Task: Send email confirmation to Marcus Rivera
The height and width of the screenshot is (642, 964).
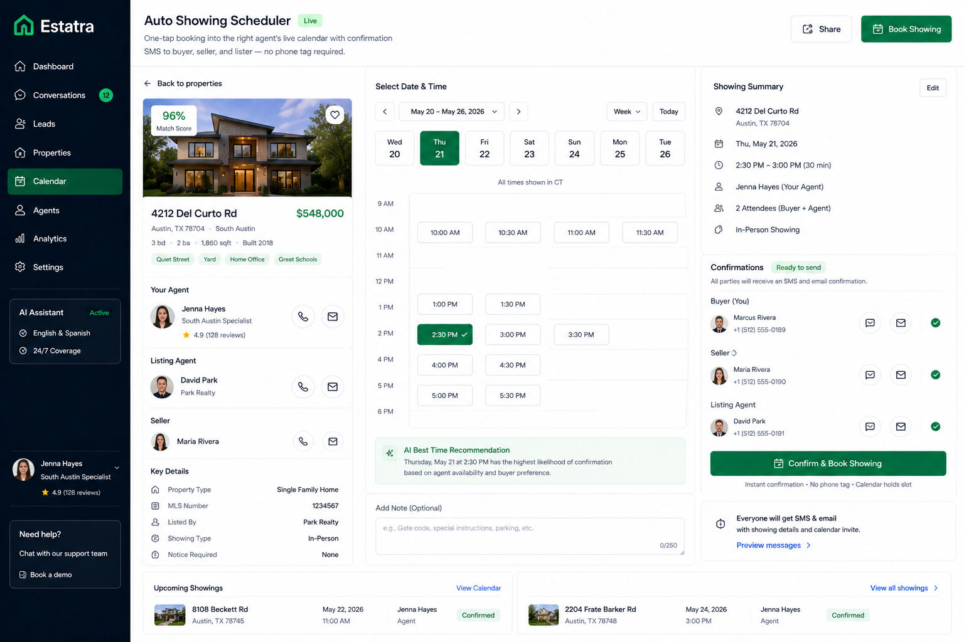Action: pyautogui.click(x=901, y=323)
